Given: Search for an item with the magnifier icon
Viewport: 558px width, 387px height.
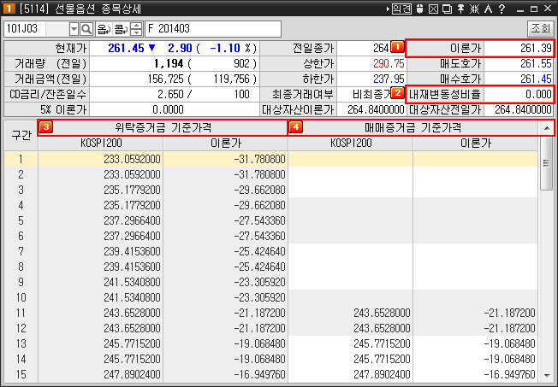Looking at the screenshot, I should point(86,28).
